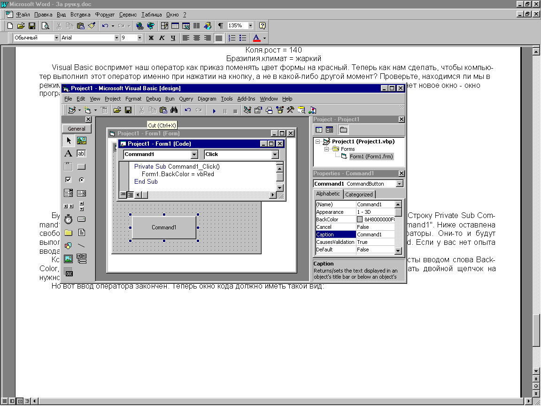The width and height of the screenshot is (541, 406).
Task: Collapse the Forms folder node
Action: tap(326, 149)
